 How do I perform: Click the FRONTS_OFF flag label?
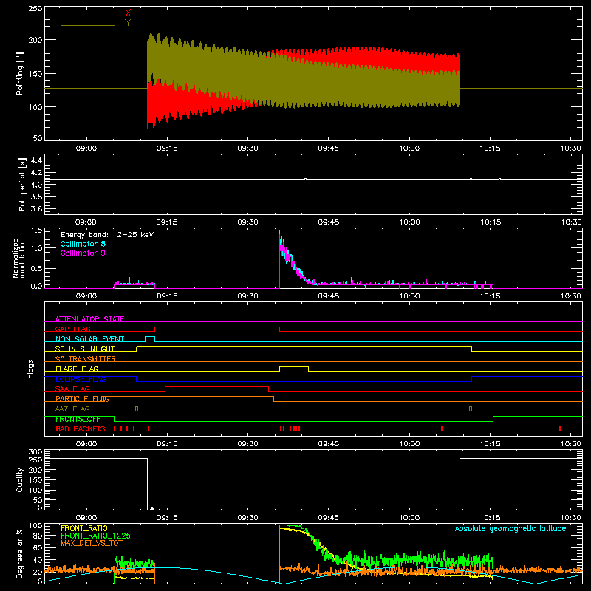(78, 419)
